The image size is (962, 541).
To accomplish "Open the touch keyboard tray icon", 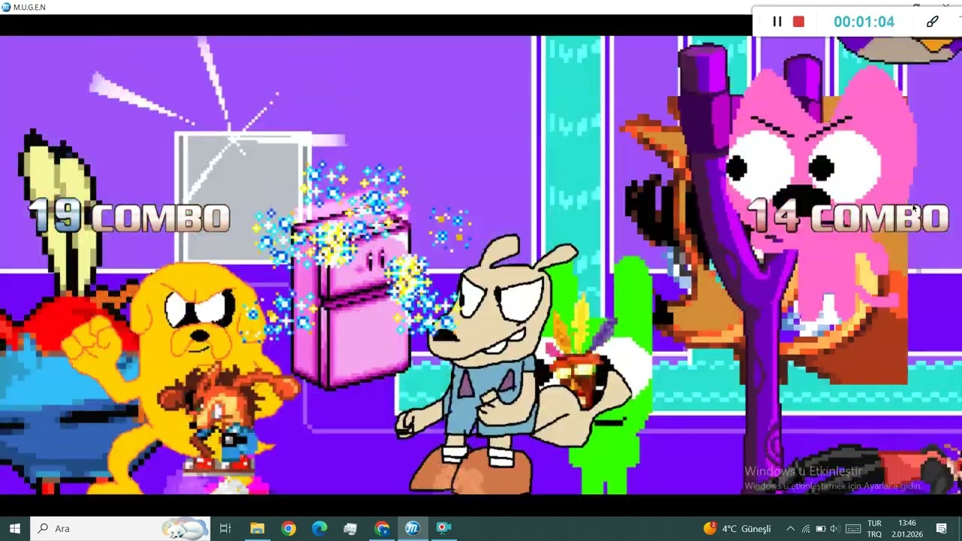I will [x=853, y=528].
